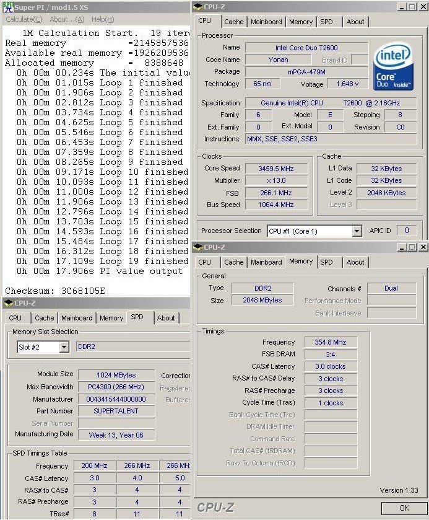Click the Instructions value MMX, SSE, SSE2, SSE3

[331, 139]
